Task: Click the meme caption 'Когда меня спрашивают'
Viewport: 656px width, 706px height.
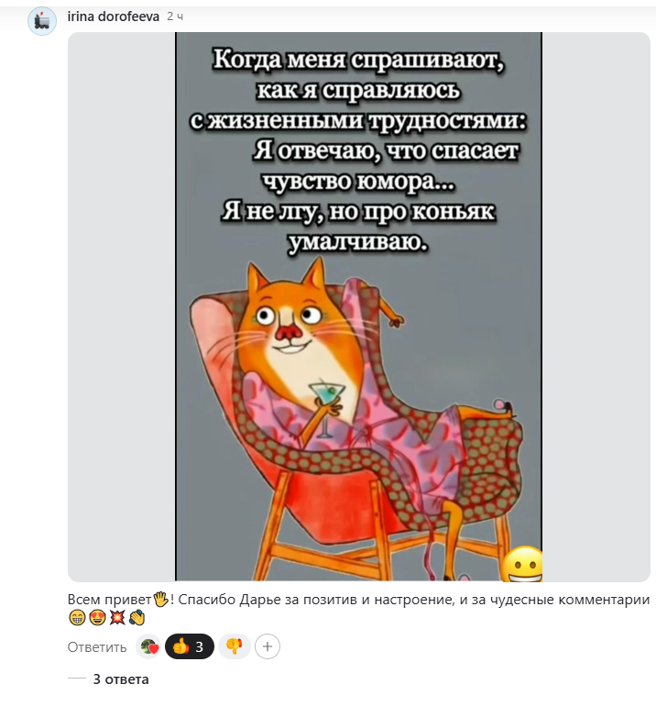Action: 358,60
